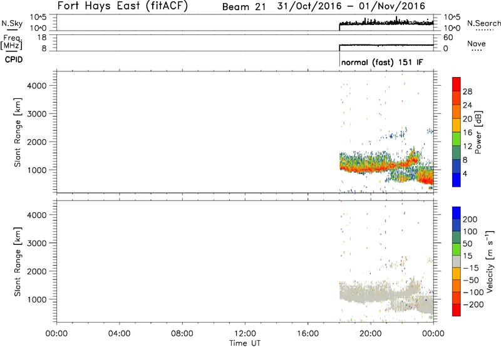
Task: Click the noise sky trace in top panel
Action: click(x=386, y=23)
